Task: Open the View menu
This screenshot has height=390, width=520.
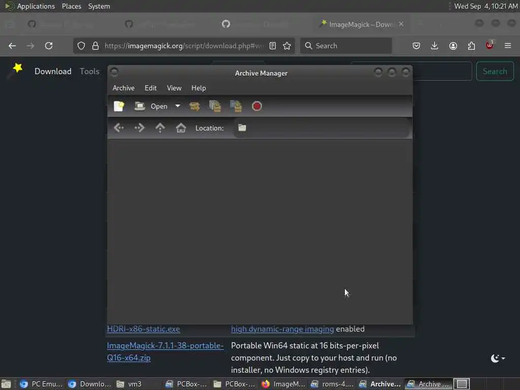Action: coord(174,88)
